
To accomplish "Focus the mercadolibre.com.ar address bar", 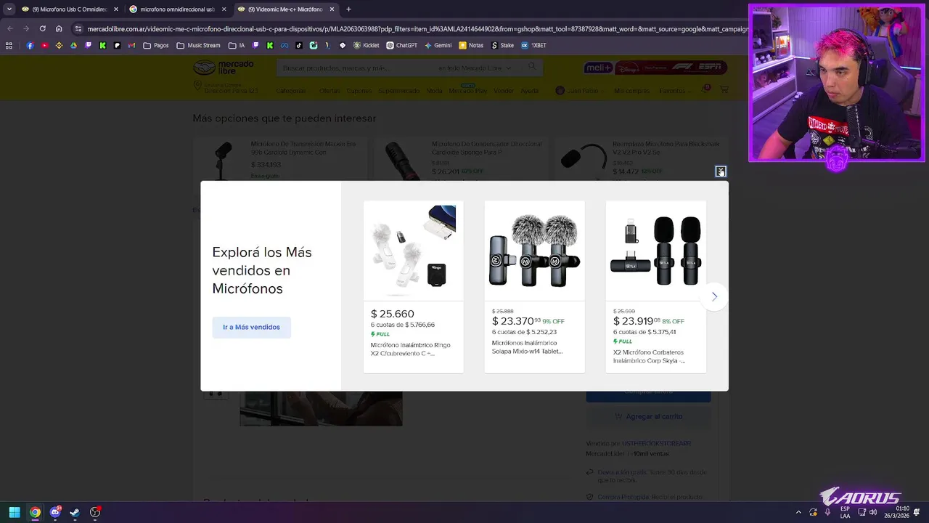I will pyautogui.click(x=417, y=29).
